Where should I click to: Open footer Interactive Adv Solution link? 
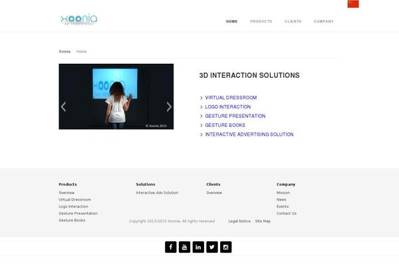point(157,193)
